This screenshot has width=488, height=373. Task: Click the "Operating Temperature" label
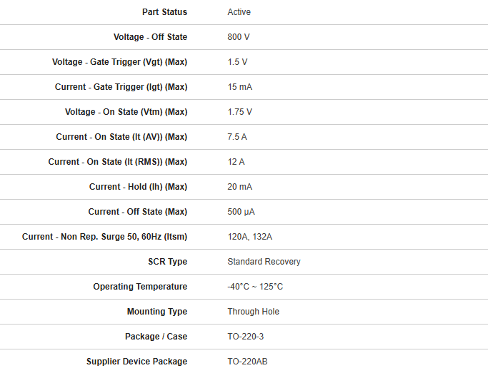140,287
